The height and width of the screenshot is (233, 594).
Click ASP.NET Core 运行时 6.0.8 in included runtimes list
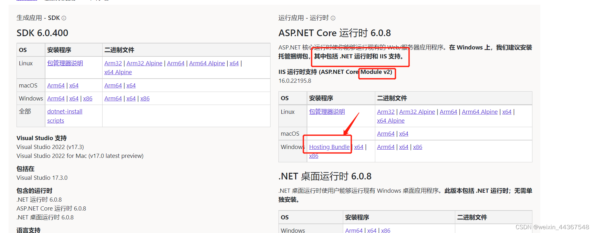[x=51, y=209]
